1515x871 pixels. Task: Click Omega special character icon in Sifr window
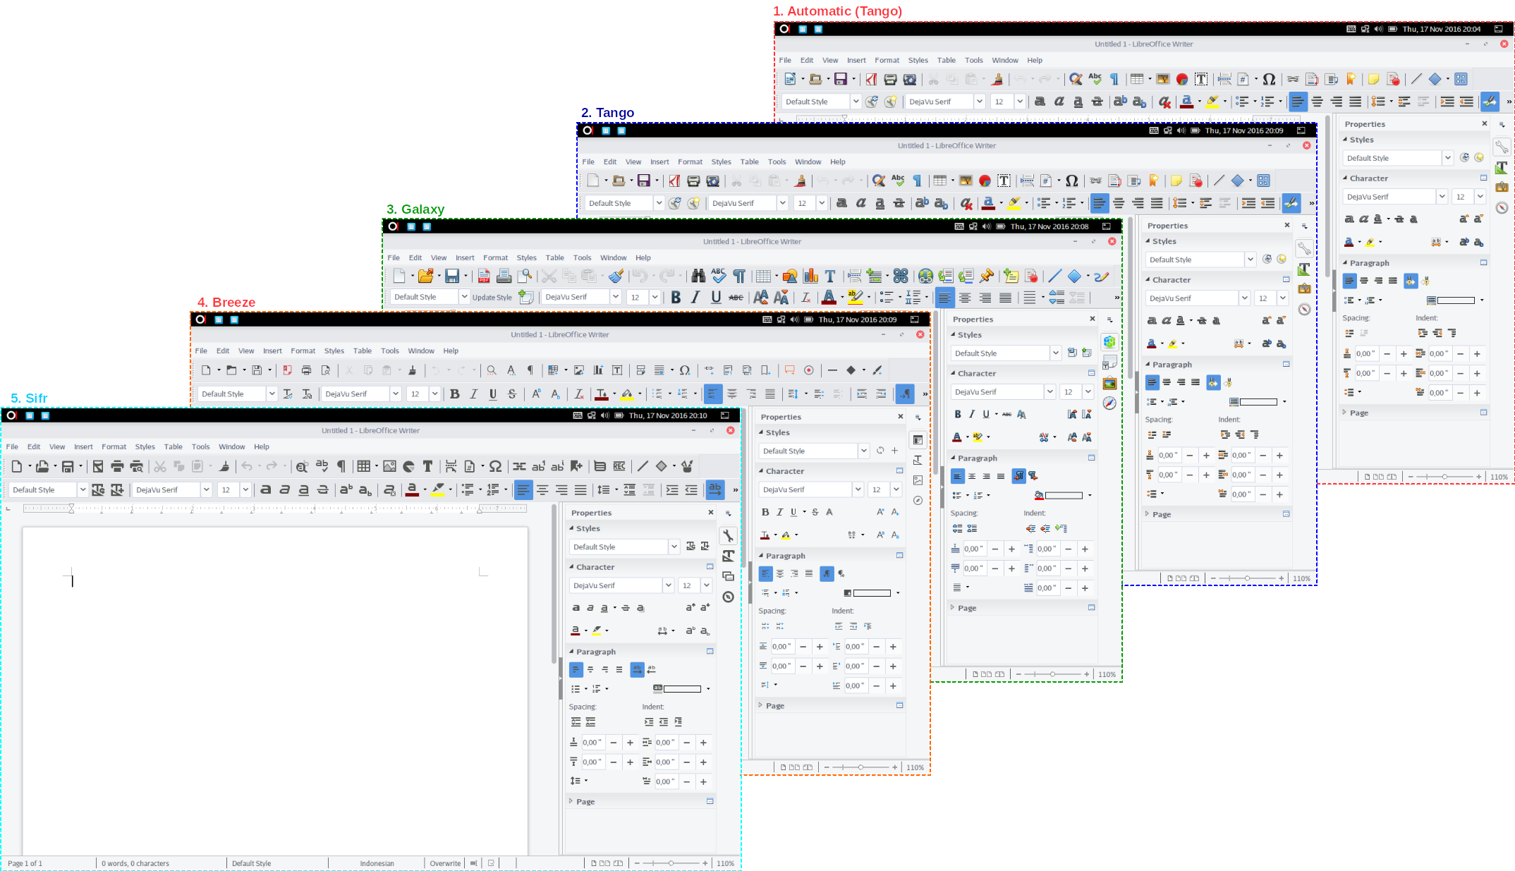495,466
